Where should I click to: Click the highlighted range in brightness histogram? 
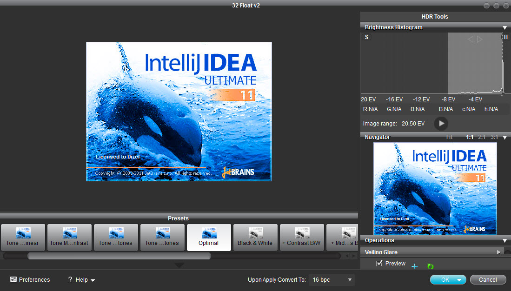pos(475,63)
